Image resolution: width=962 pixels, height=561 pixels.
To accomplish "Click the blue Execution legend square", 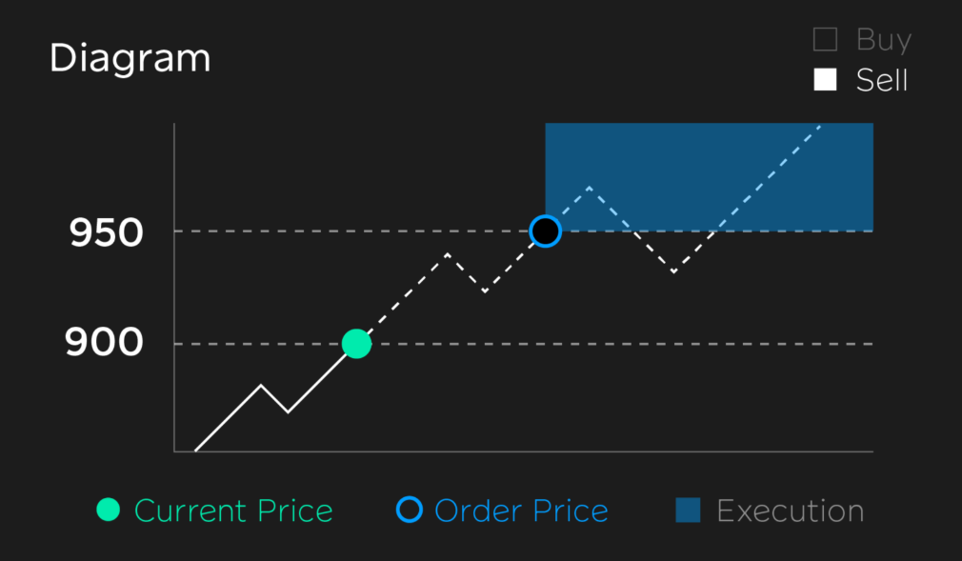I will click(x=688, y=511).
